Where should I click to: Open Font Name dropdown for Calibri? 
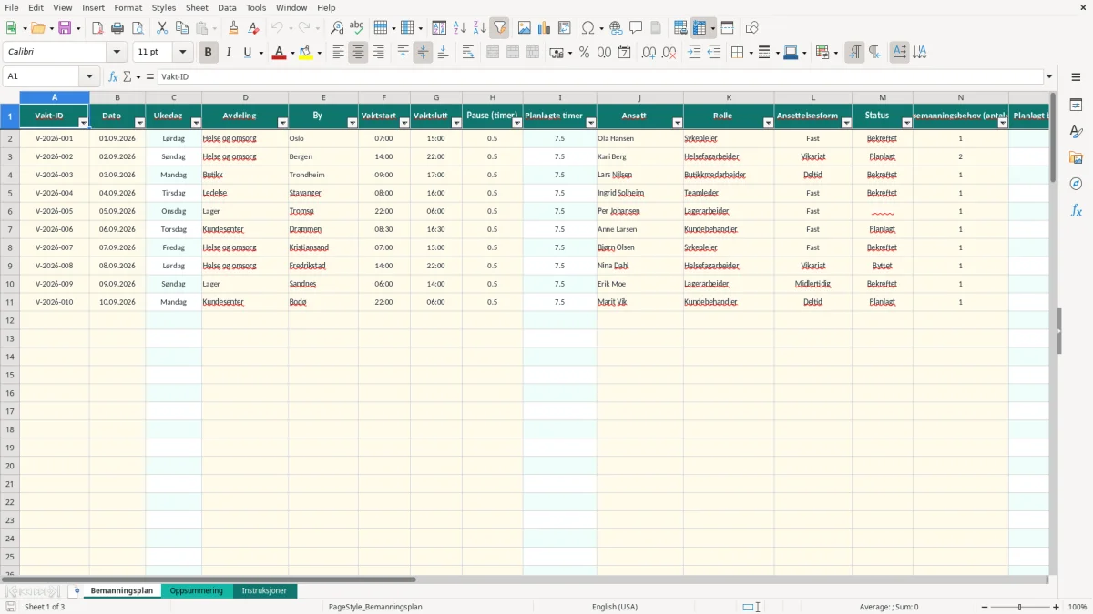[117, 53]
